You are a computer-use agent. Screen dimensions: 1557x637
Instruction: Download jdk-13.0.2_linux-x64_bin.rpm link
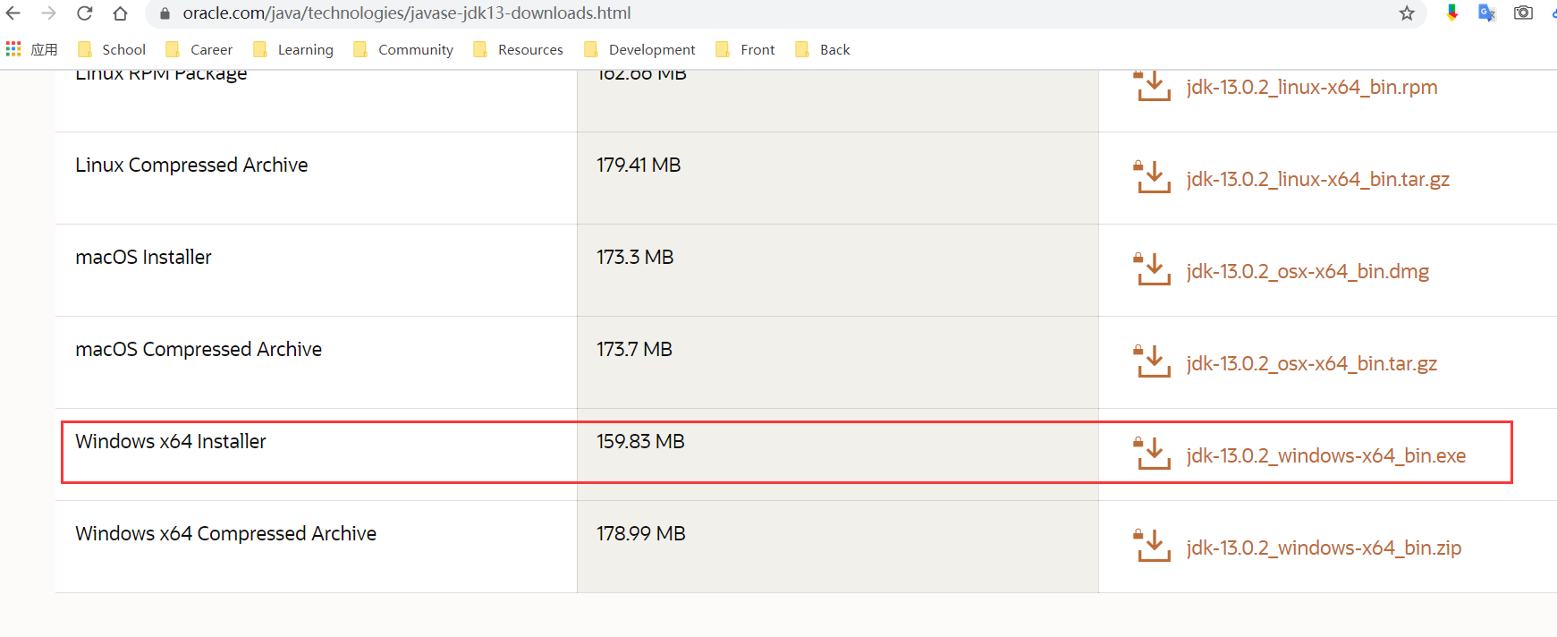click(x=1312, y=87)
